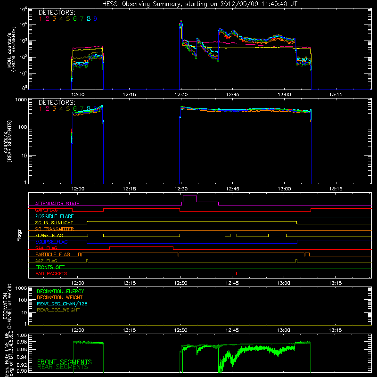
Task: Click the REAR SEGMENTS counts/s axis title
Action: point(8,141)
